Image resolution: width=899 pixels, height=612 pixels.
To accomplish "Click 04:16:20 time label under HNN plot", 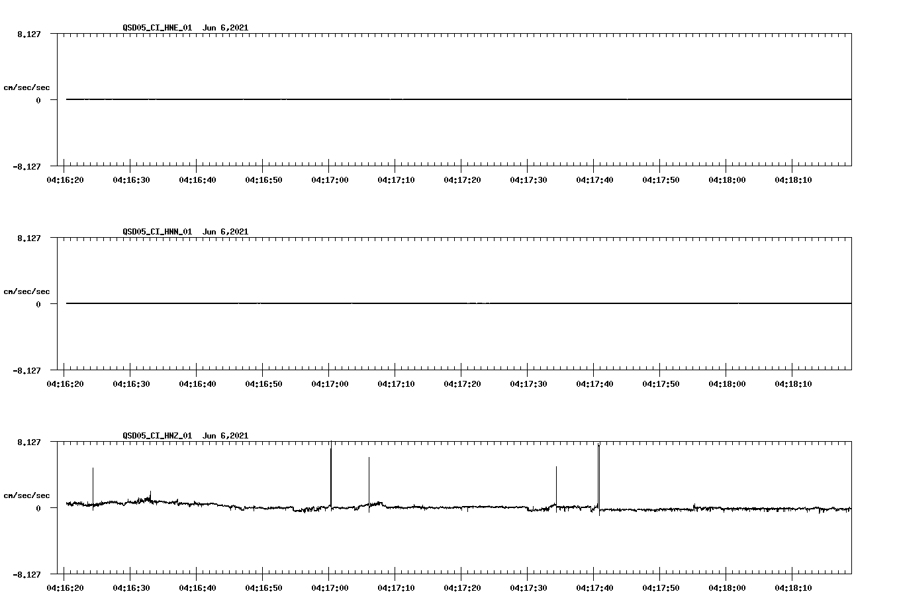I will click(x=65, y=384).
